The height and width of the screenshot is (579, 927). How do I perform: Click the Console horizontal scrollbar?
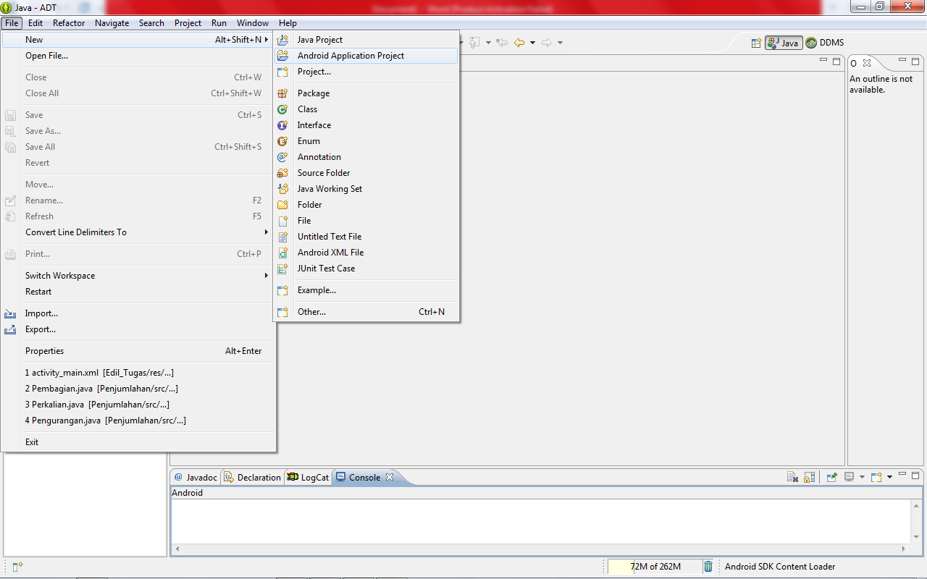pyautogui.click(x=541, y=549)
